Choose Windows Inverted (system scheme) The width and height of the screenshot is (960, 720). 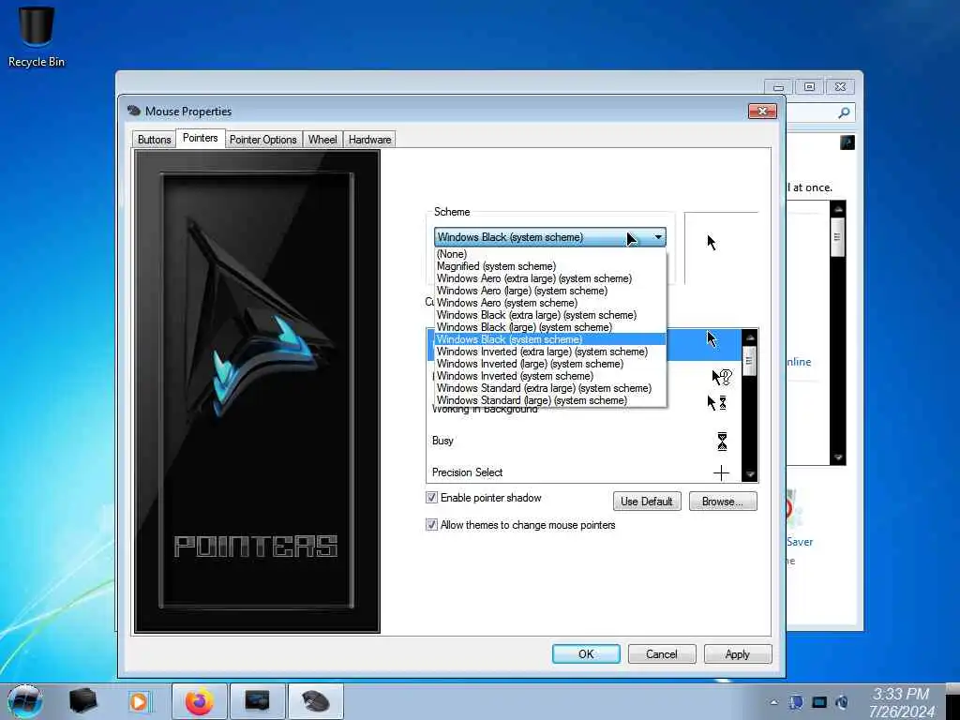click(549, 376)
